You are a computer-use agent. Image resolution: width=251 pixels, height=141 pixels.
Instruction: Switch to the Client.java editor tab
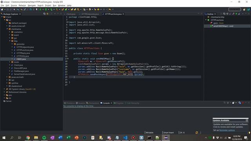[71, 14]
